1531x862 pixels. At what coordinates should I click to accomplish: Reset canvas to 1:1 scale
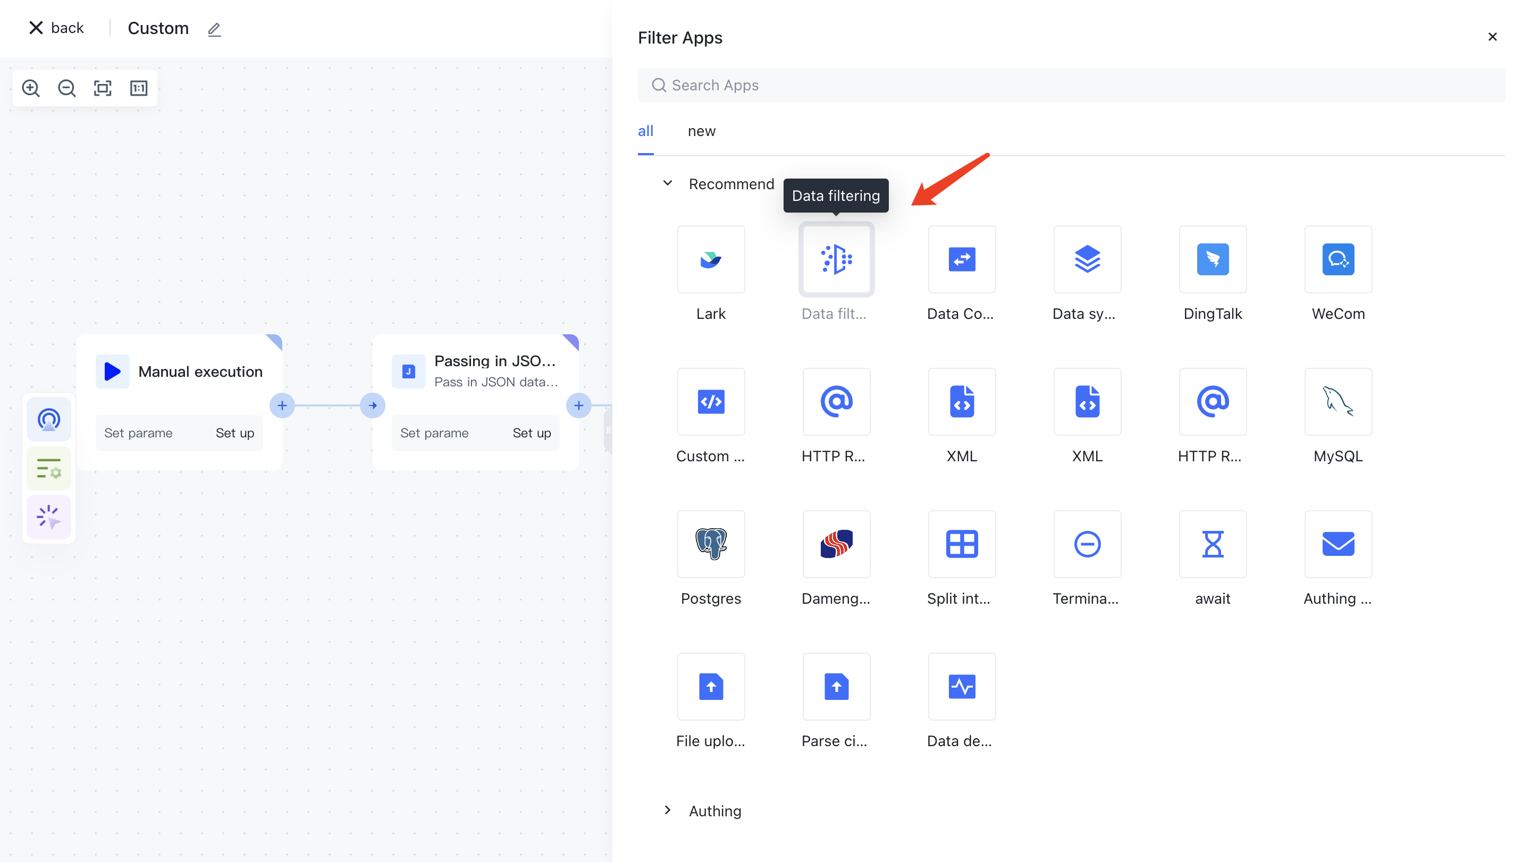coord(138,89)
